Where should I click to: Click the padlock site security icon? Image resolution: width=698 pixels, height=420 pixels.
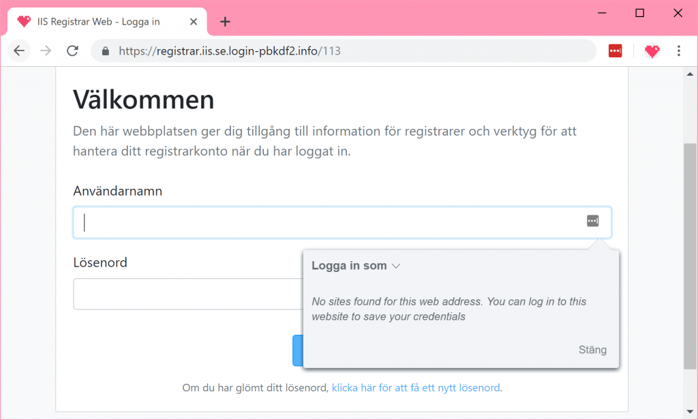tap(106, 51)
